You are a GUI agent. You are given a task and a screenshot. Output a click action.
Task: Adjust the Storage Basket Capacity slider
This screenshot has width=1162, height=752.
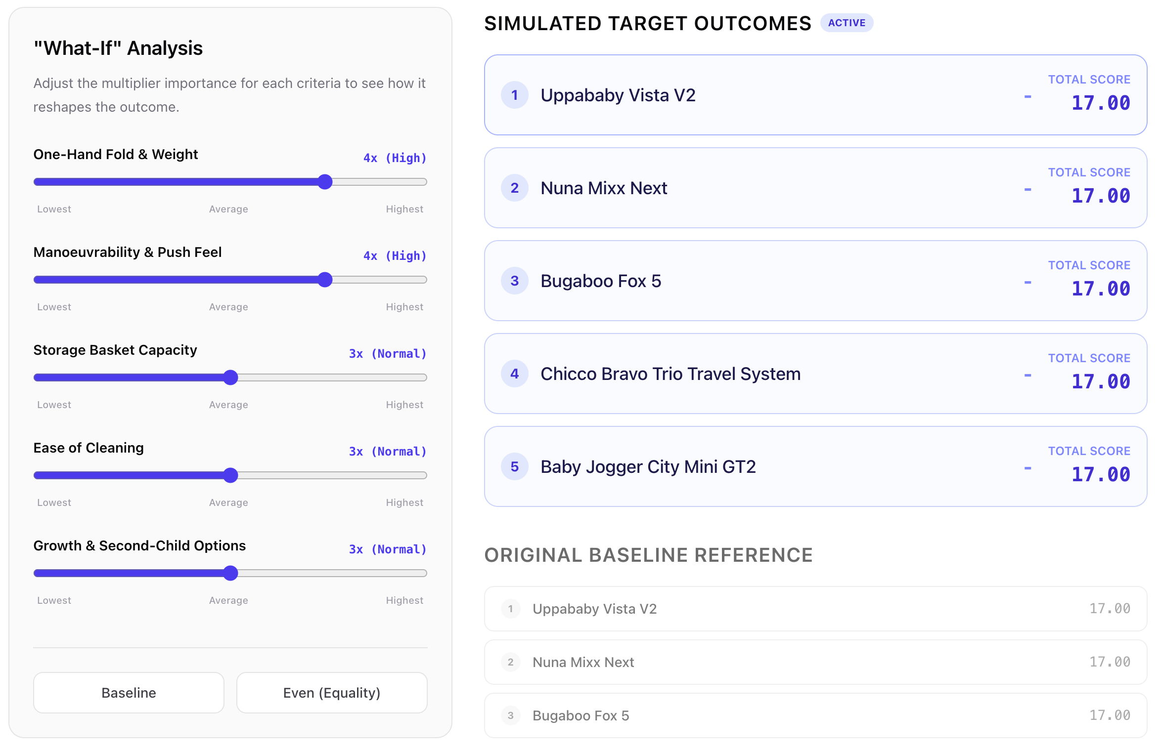coord(230,377)
